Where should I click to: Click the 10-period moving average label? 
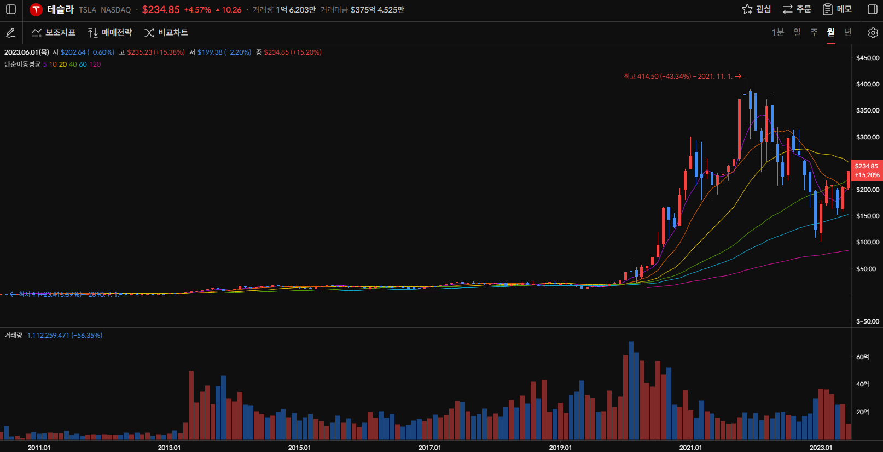53,64
